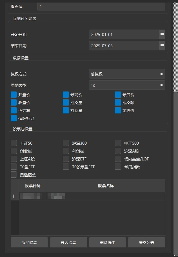178x257 pixels.
Task: Uncheck the 开盘价 checkbox
Action: point(14,95)
